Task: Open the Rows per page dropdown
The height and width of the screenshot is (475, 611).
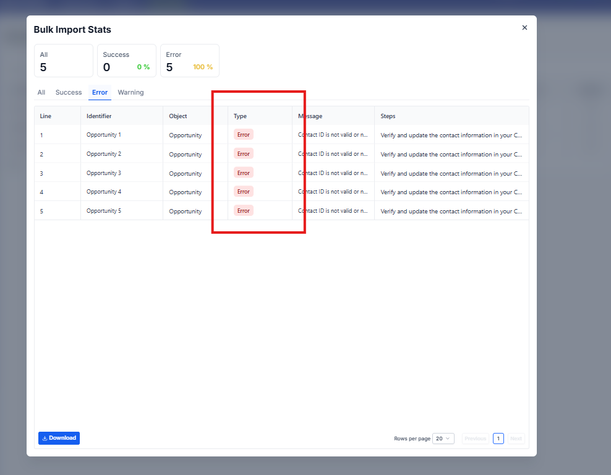Action: (443, 439)
